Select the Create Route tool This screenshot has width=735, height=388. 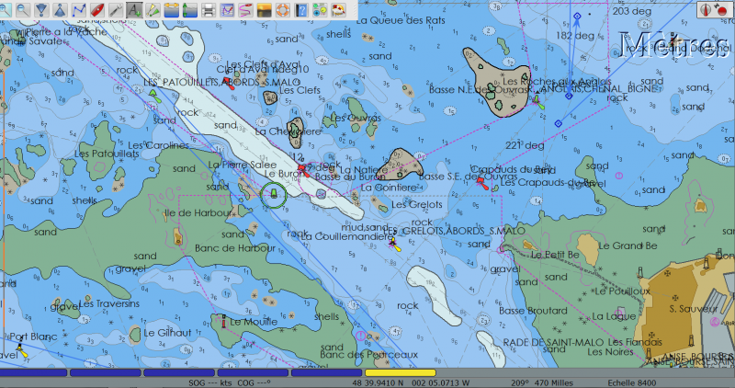click(x=79, y=9)
